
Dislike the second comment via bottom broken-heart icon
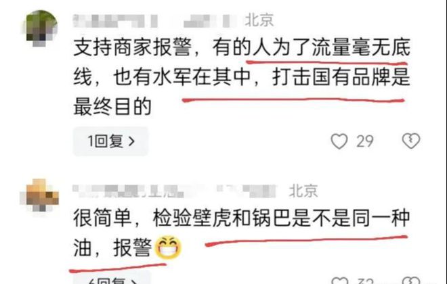411,281
